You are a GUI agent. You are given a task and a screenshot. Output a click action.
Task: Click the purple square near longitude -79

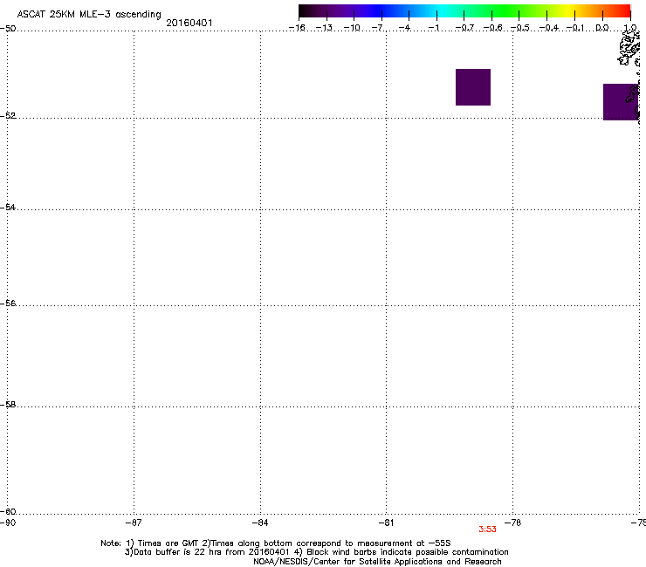click(473, 87)
